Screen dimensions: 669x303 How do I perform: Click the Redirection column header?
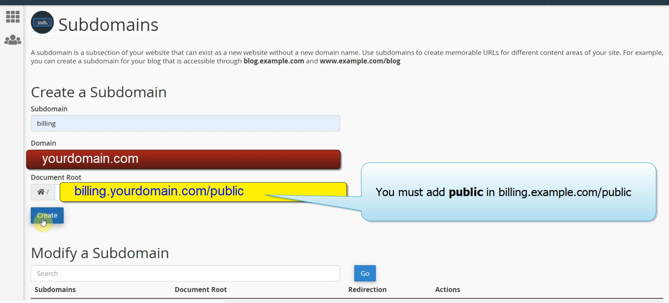[367, 289]
